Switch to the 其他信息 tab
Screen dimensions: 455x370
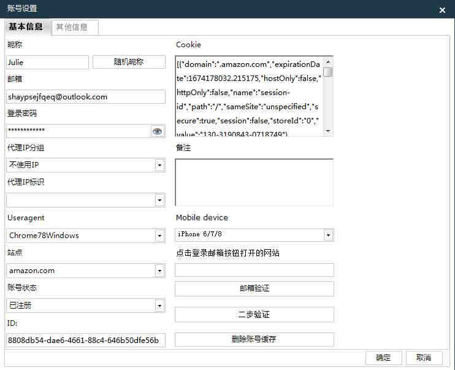(72, 27)
